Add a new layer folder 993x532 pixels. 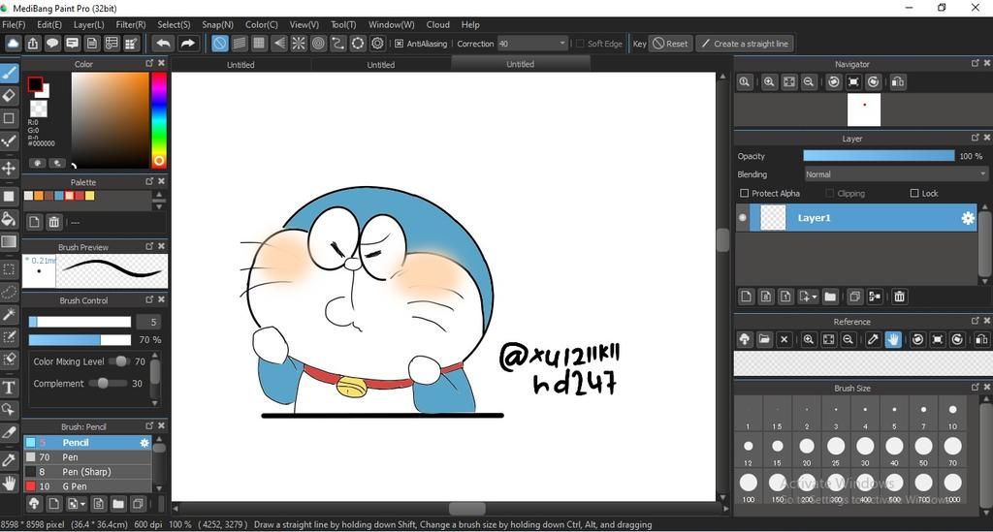tap(830, 297)
